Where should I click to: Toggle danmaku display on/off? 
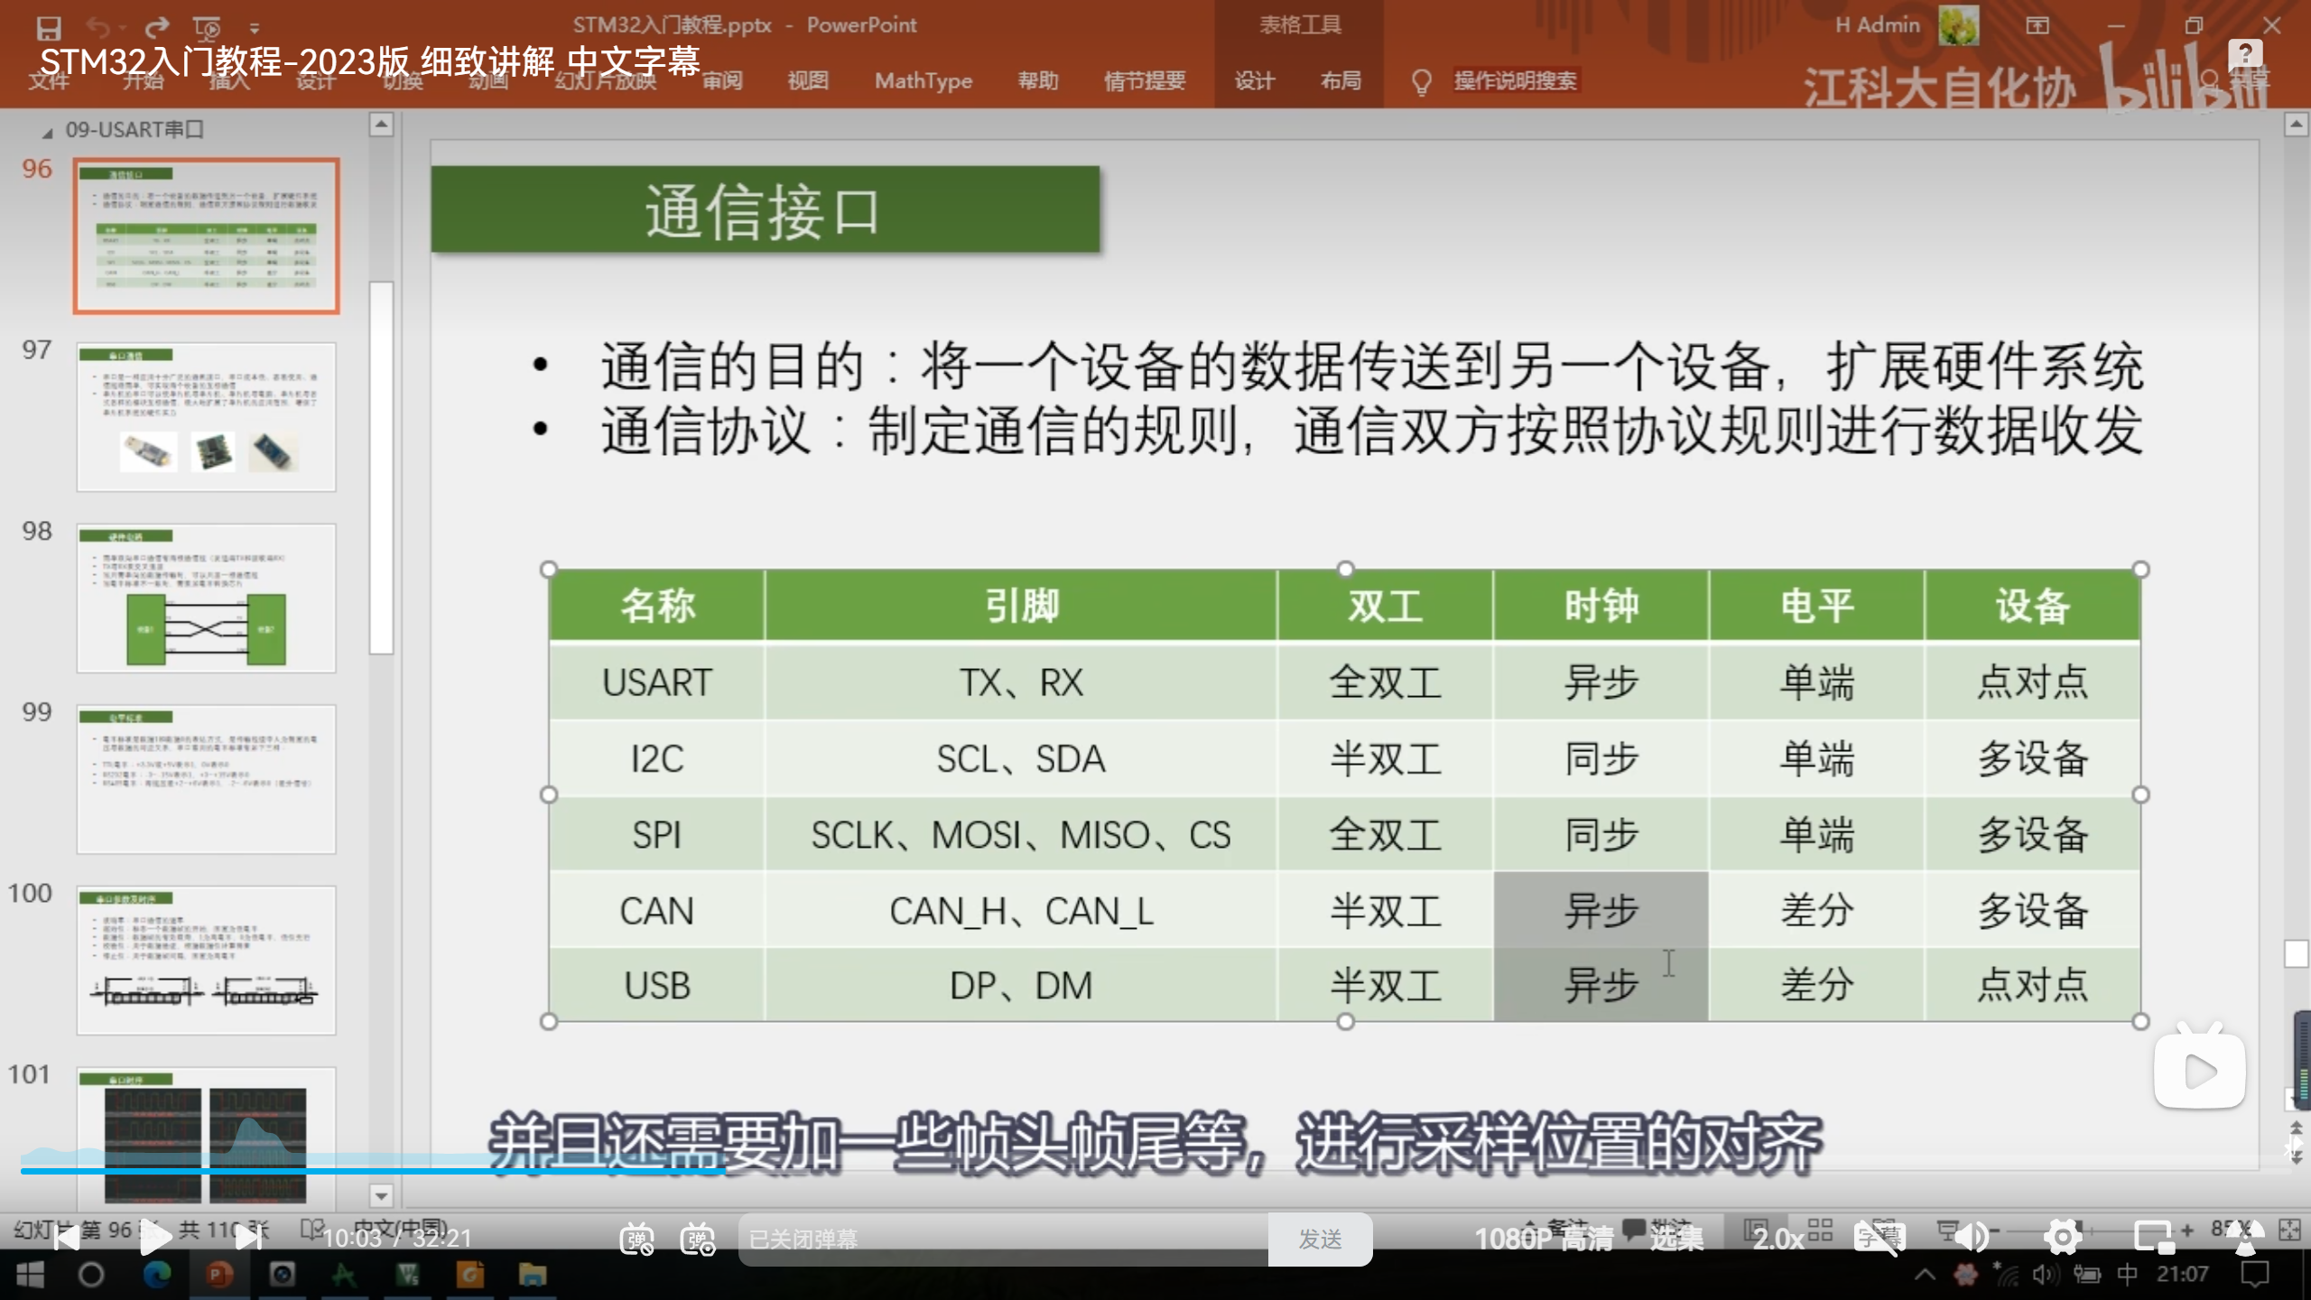point(636,1239)
